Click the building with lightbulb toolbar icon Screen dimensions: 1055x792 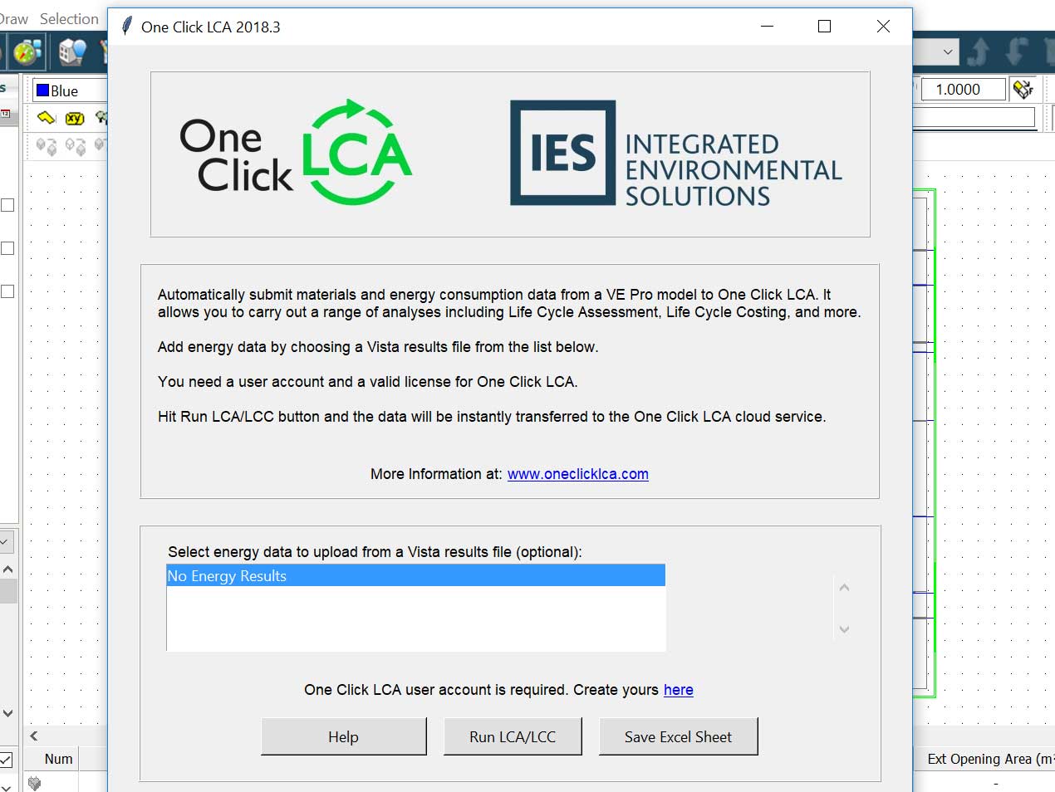coord(72,52)
